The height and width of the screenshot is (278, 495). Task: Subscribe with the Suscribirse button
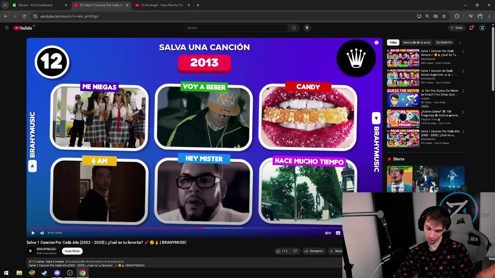pos(72,251)
